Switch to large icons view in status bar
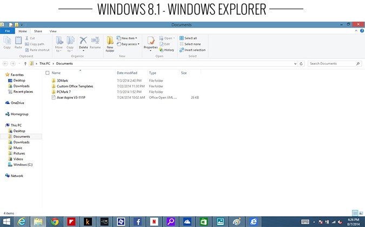365x227 pixels. click(361, 213)
